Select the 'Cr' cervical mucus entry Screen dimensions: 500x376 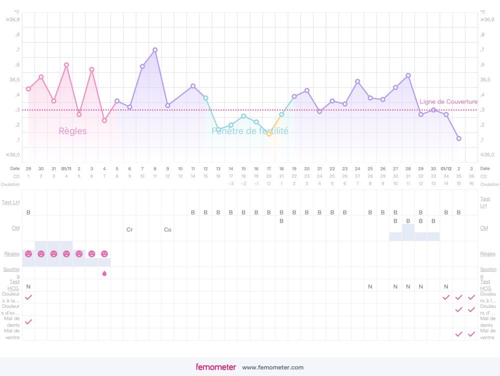pos(129,230)
